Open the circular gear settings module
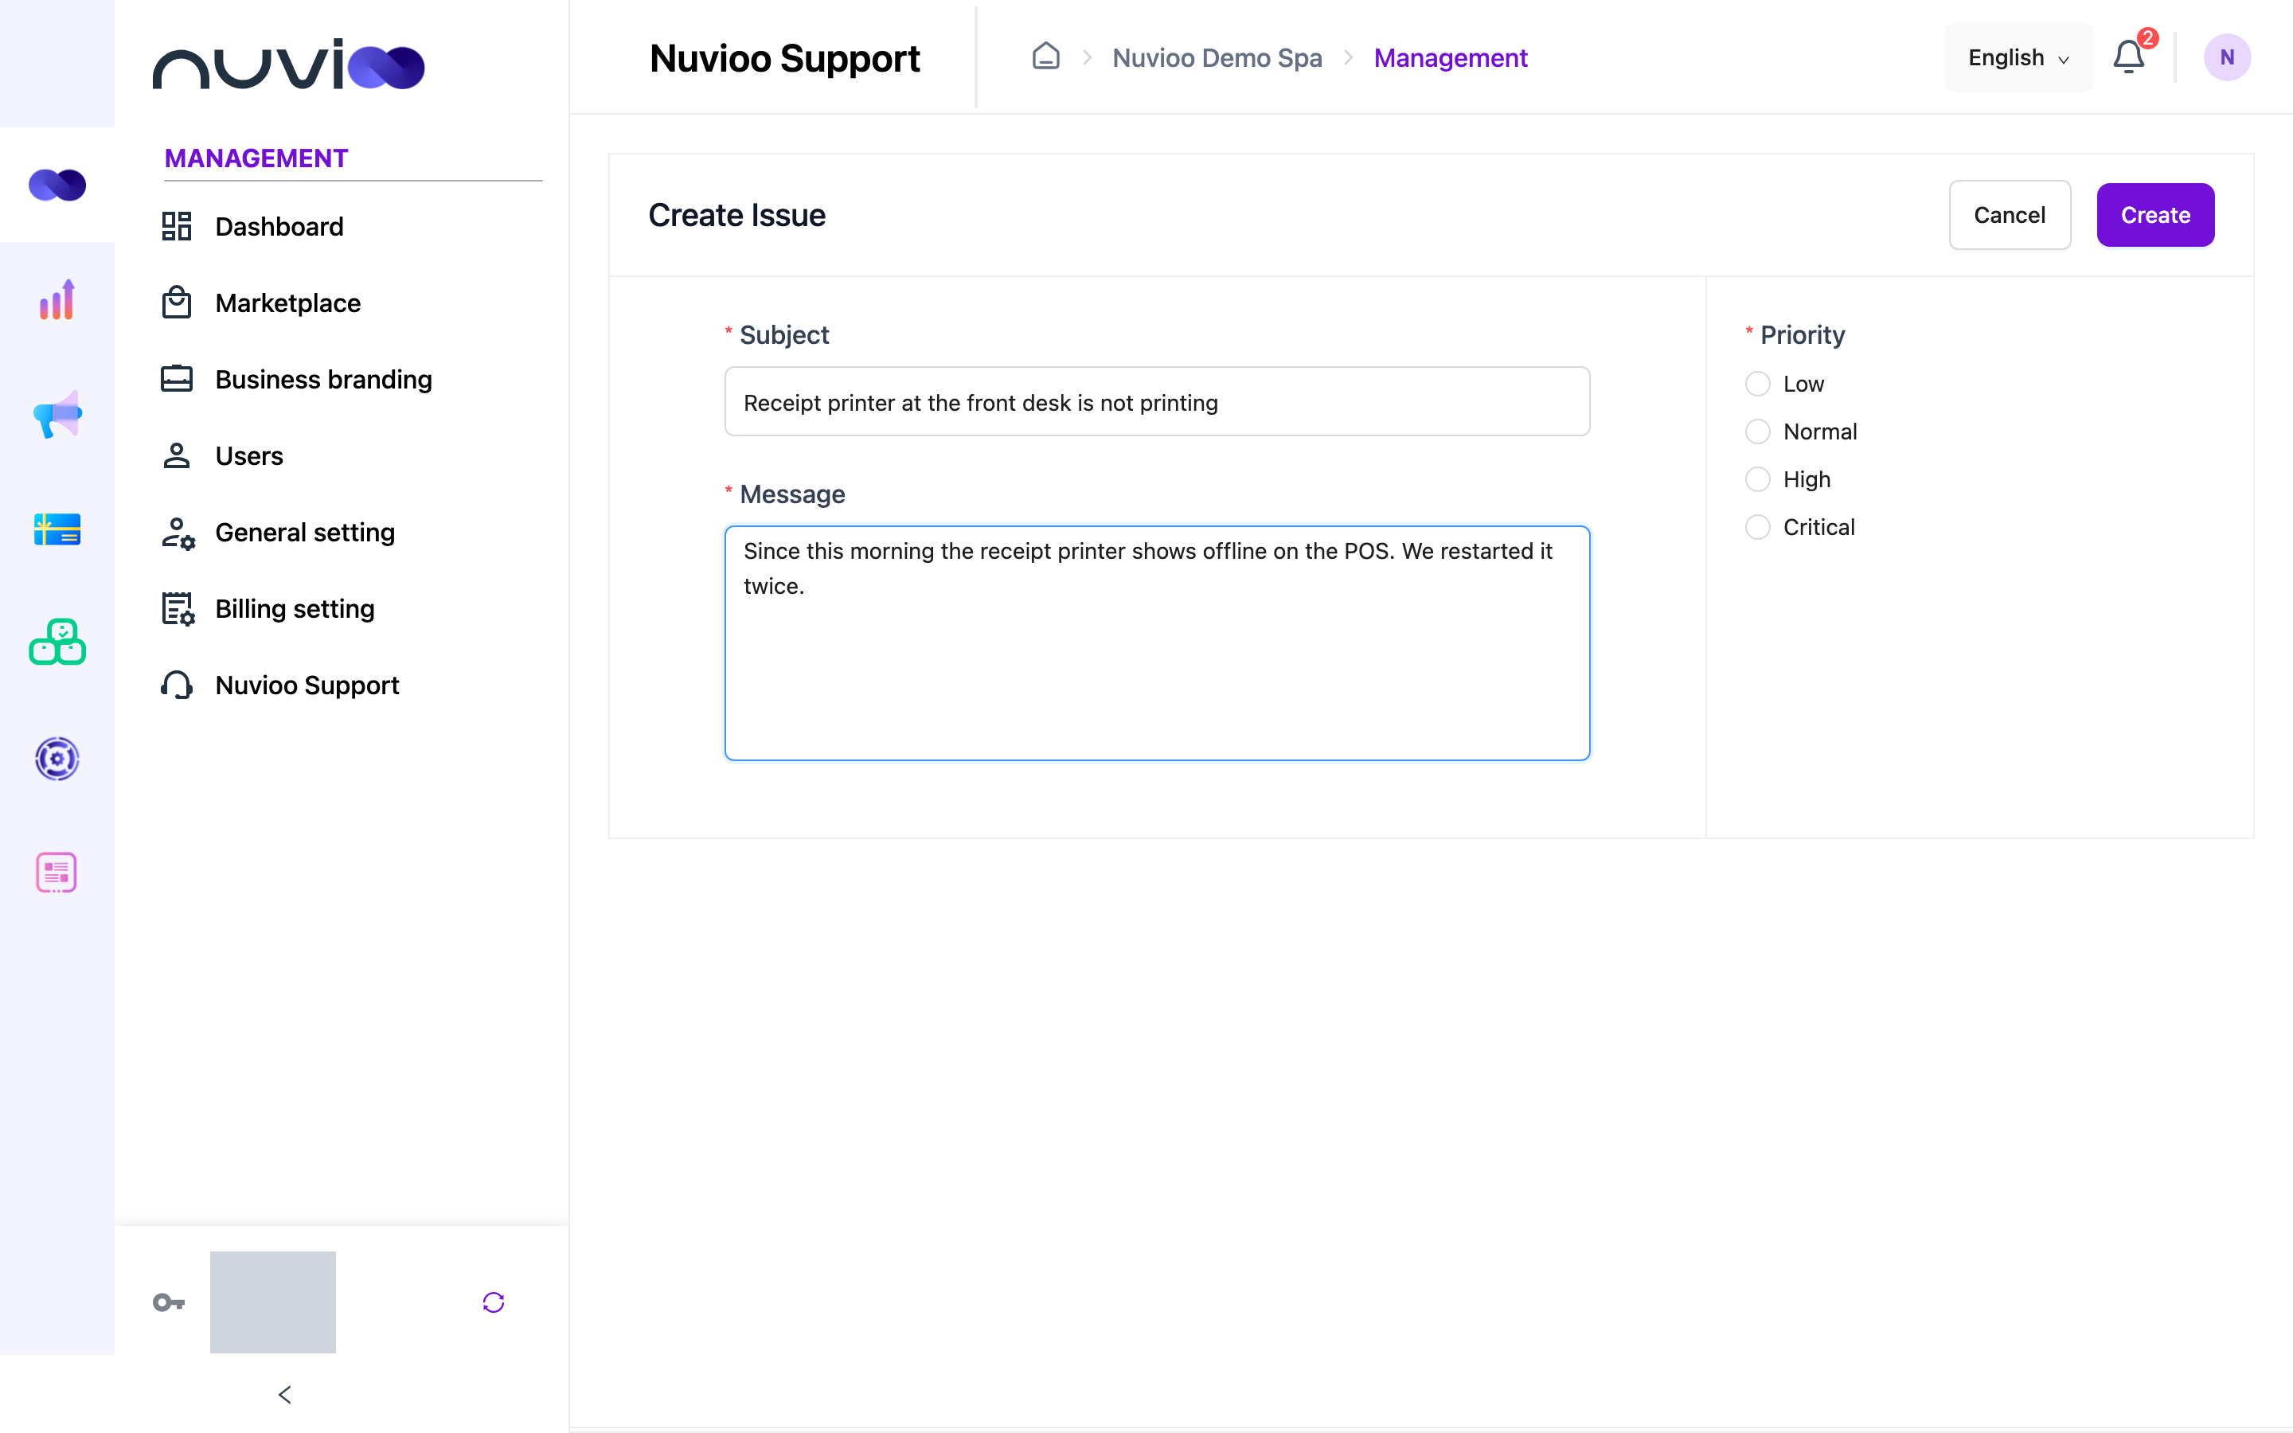Viewport: 2293px width, 1433px height. [57, 758]
